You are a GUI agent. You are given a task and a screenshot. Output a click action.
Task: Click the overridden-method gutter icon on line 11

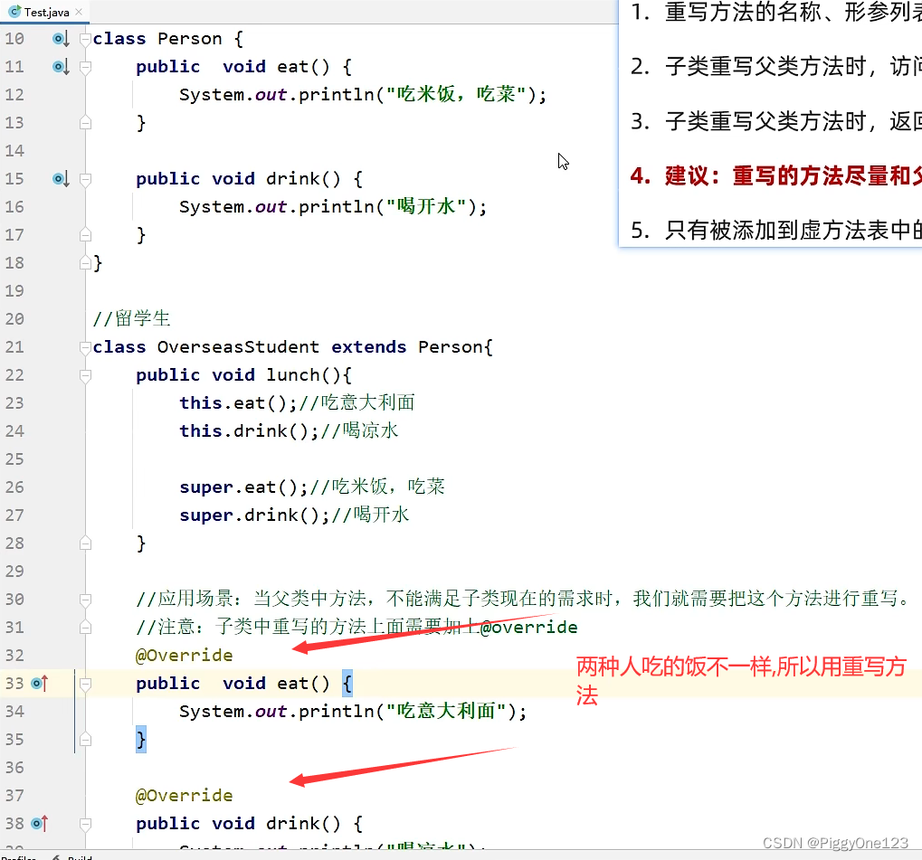click(61, 67)
